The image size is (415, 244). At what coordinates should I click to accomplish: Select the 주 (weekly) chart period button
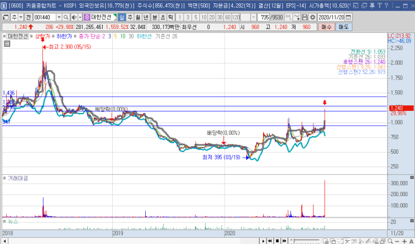point(130,17)
